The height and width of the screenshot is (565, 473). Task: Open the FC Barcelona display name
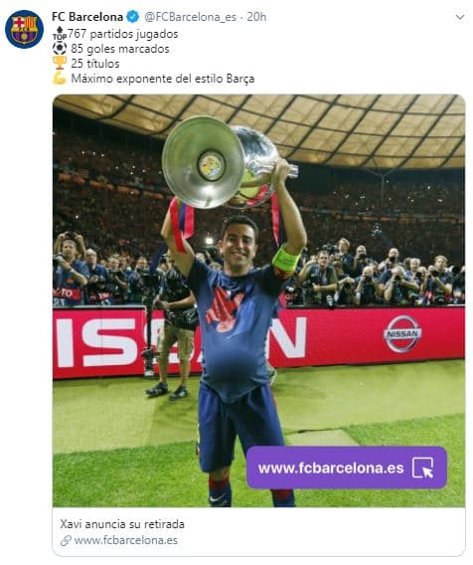click(87, 17)
